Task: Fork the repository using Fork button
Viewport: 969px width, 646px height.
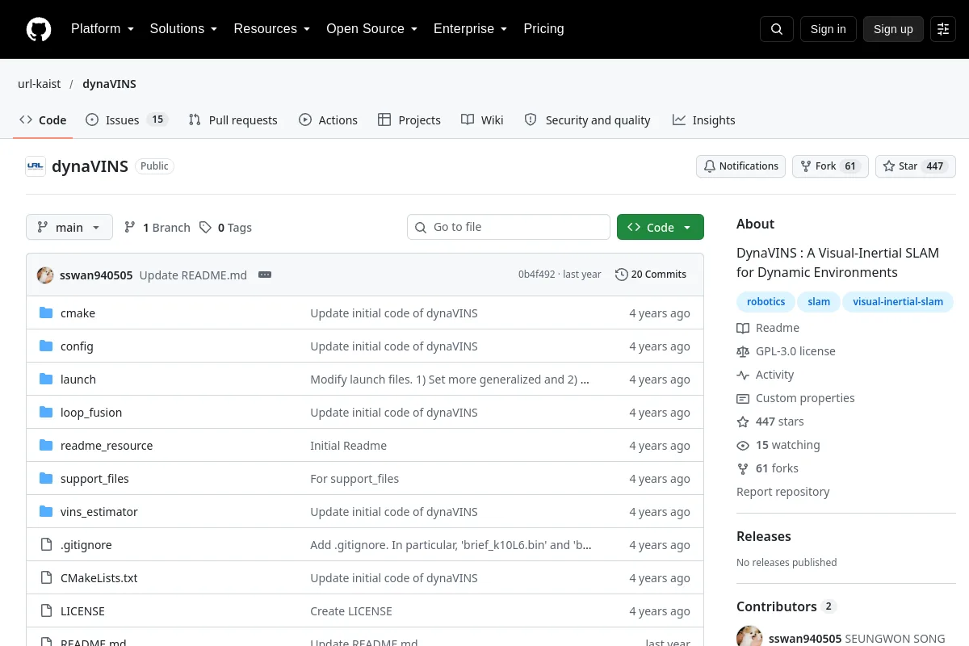Action: (x=830, y=166)
